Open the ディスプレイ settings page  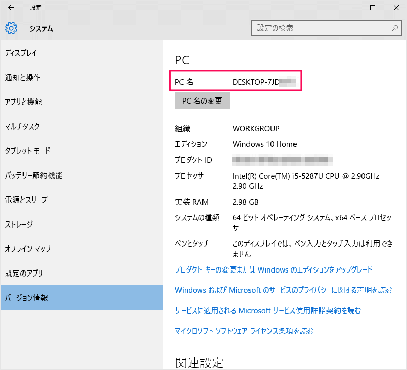click(x=21, y=53)
